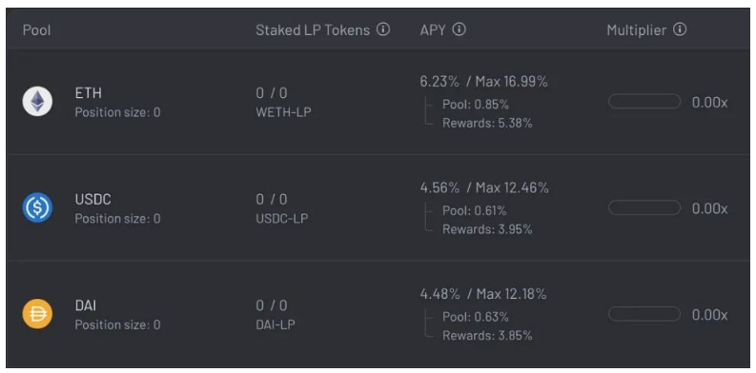Viewport: 756px width, 373px height.
Task: Open the USDC pool name
Action: (x=93, y=199)
